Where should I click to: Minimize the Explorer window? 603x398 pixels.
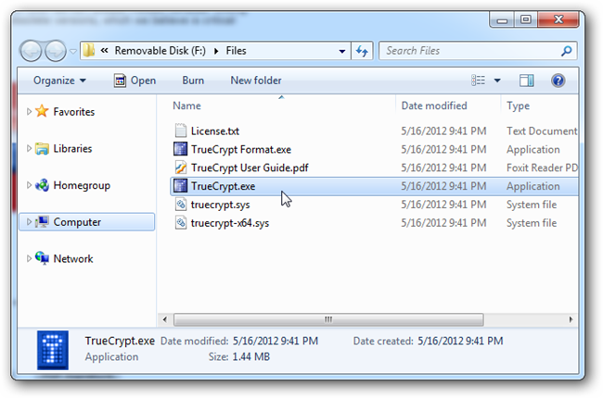(502, 20)
